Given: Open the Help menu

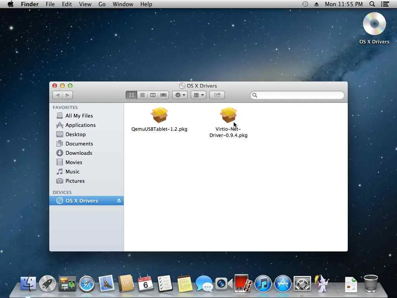Looking at the screenshot, I should coord(146,4).
